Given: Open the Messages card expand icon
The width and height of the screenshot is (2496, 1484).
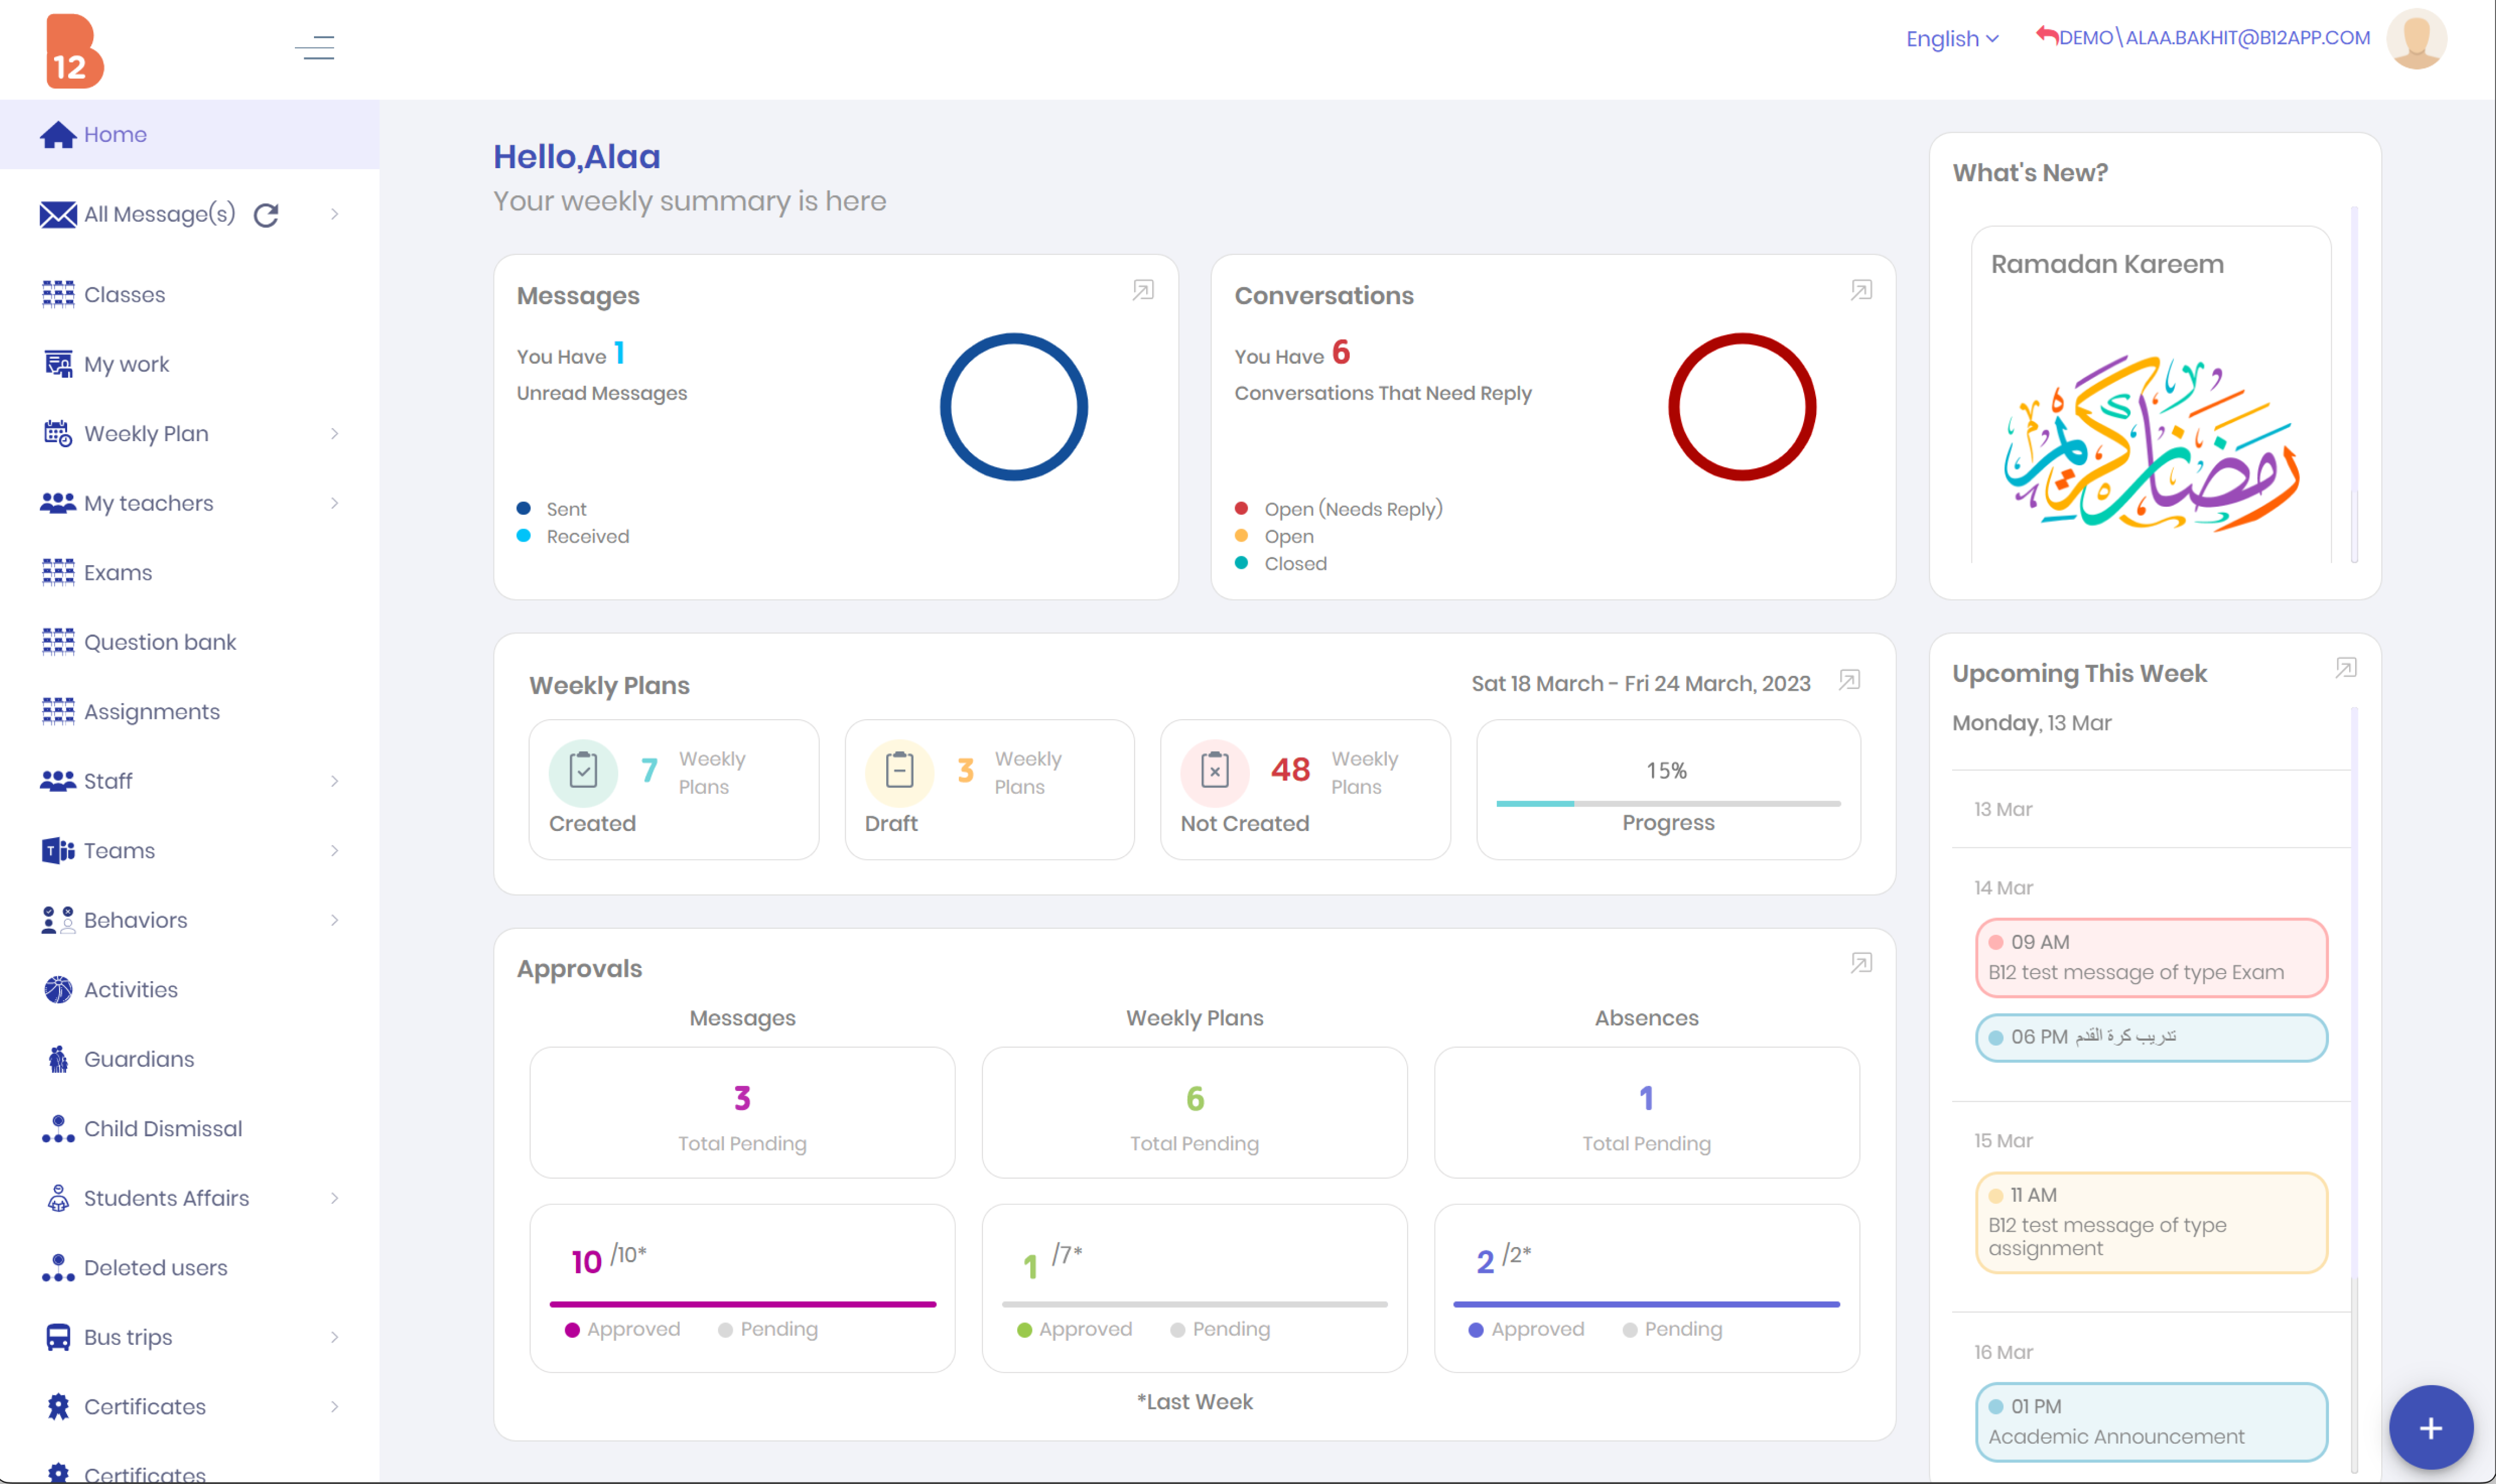Looking at the screenshot, I should click(1143, 290).
